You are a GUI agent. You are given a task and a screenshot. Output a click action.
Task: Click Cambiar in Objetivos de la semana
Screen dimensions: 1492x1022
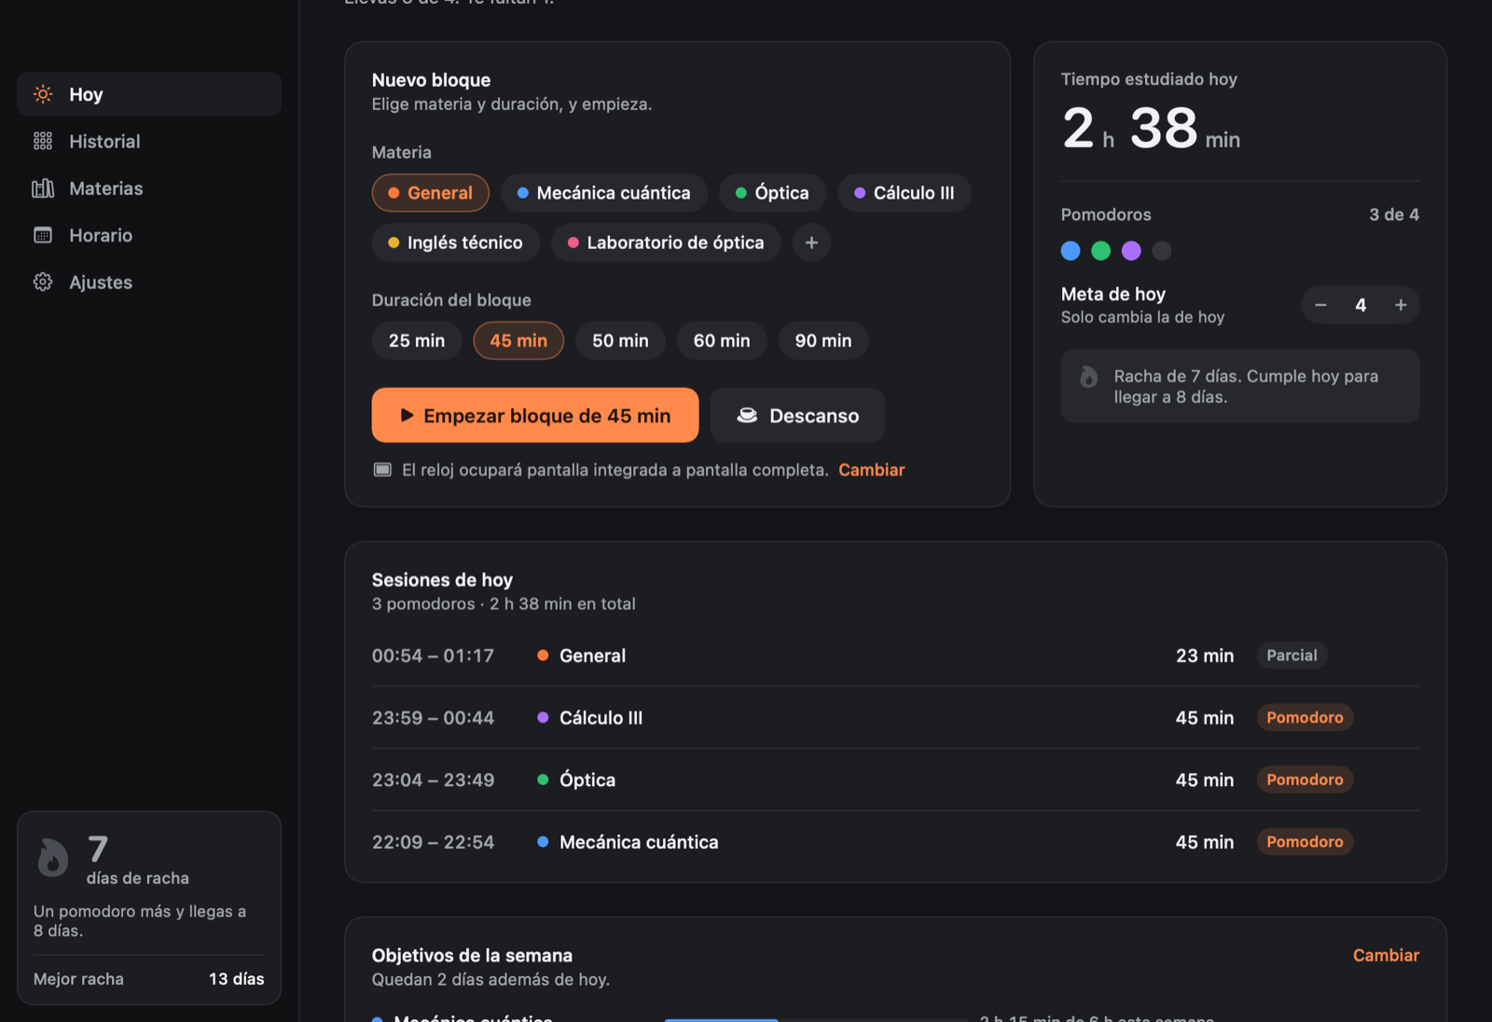pyautogui.click(x=1386, y=955)
